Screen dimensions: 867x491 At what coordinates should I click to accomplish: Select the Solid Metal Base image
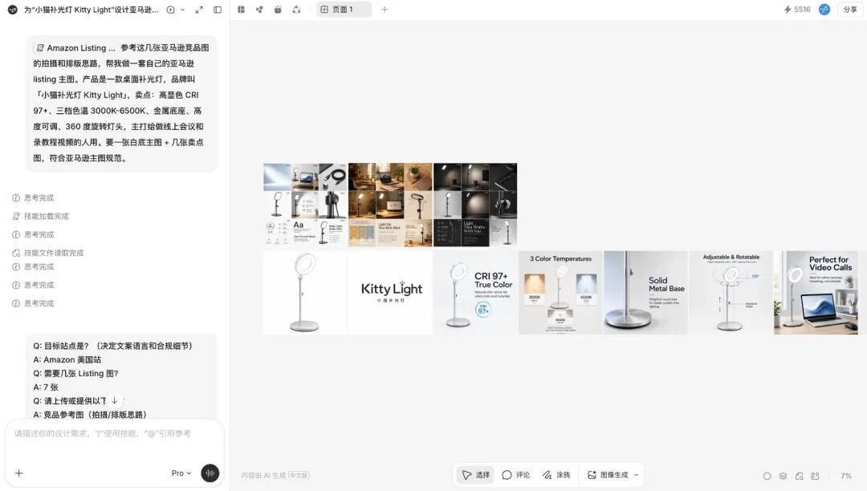pos(645,293)
